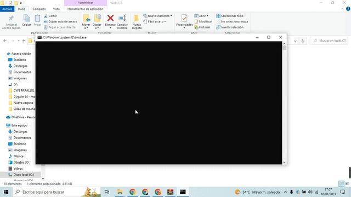351x197 pixels.
Task: Click Modificar in the ribbon
Action: pos(203,22)
